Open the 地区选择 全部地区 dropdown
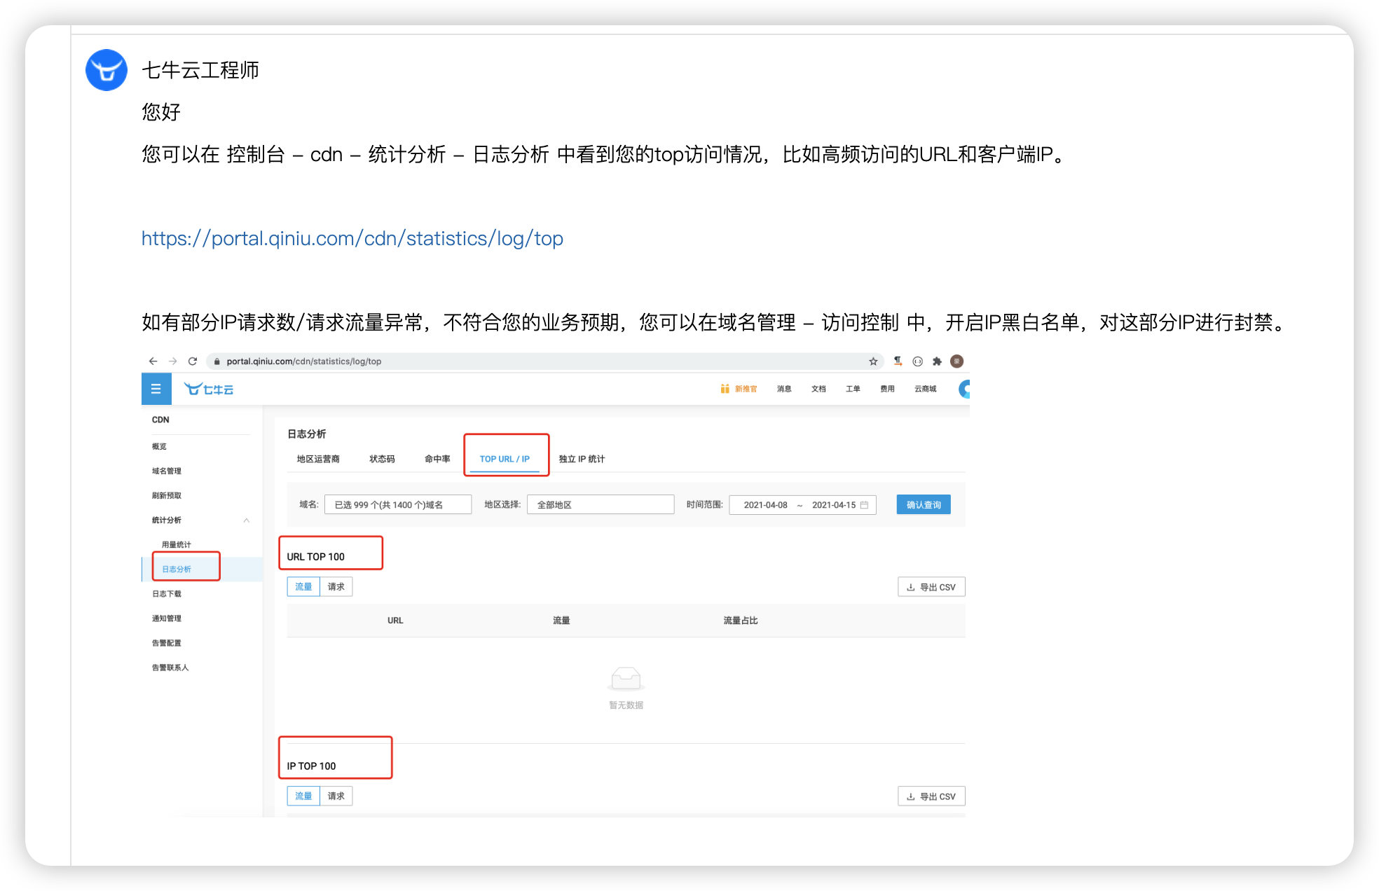Screen dimensions: 1379x891 coord(600,505)
